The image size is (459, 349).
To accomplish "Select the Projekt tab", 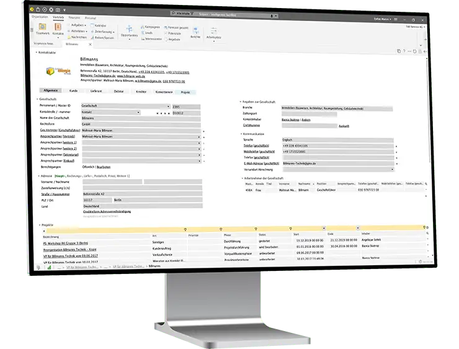I will click(x=185, y=92).
